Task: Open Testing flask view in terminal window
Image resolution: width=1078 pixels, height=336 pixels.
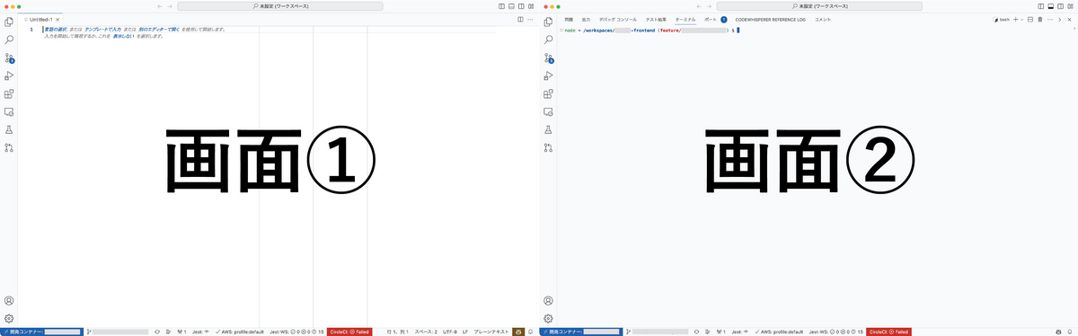Action: pyautogui.click(x=548, y=129)
